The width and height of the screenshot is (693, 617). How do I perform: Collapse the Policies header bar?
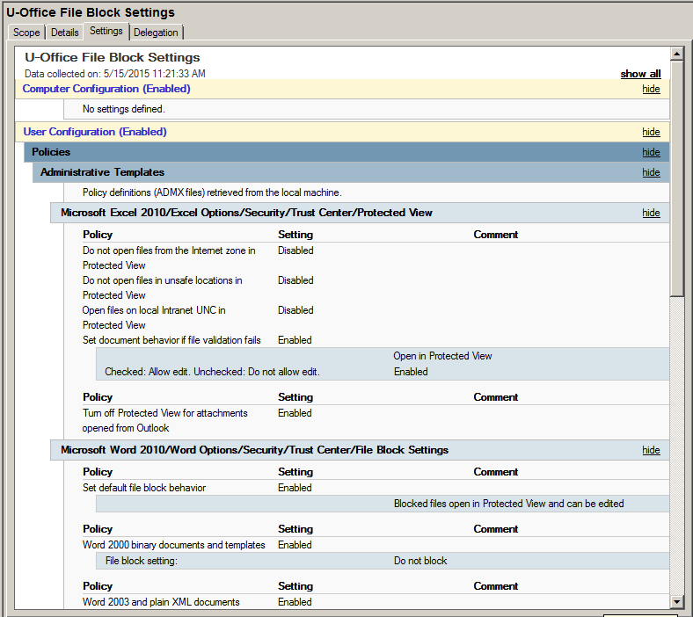point(346,152)
